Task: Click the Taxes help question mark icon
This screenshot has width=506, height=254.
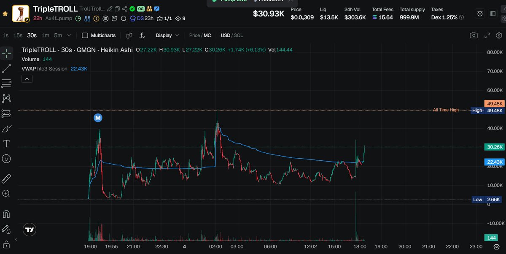Action: tap(461, 17)
